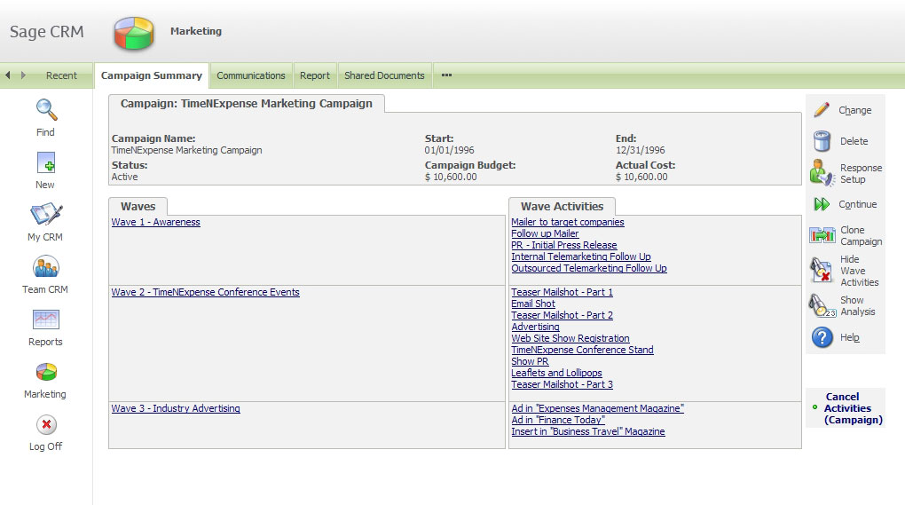905x505 pixels.
Task: Click the Hide Wave Activities icon
Action: pyautogui.click(x=821, y=270)
